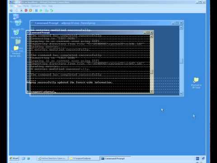Image resolution: width=217 pixels, height=163 pixels.
Task: Open front Command Prompt system menu icon
Action: point(28,33)
